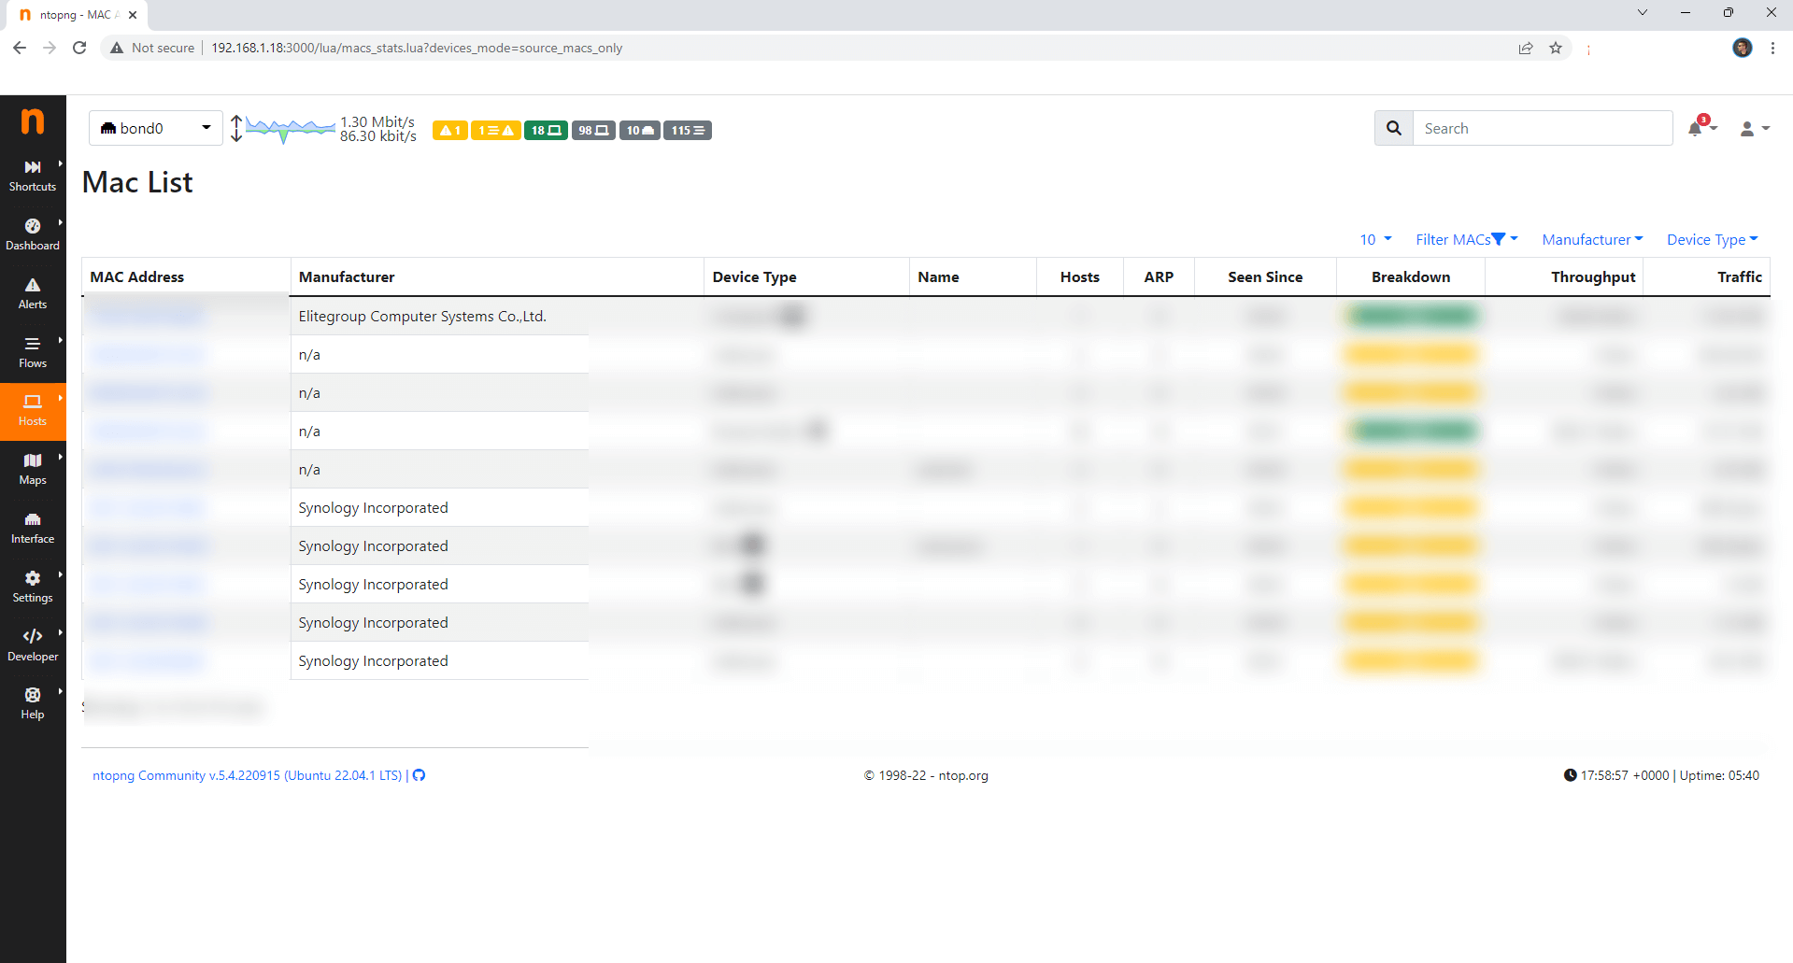Screen dimensions: 1793x963
Task: Sort by the Hosts column header
Action: 1079,276
